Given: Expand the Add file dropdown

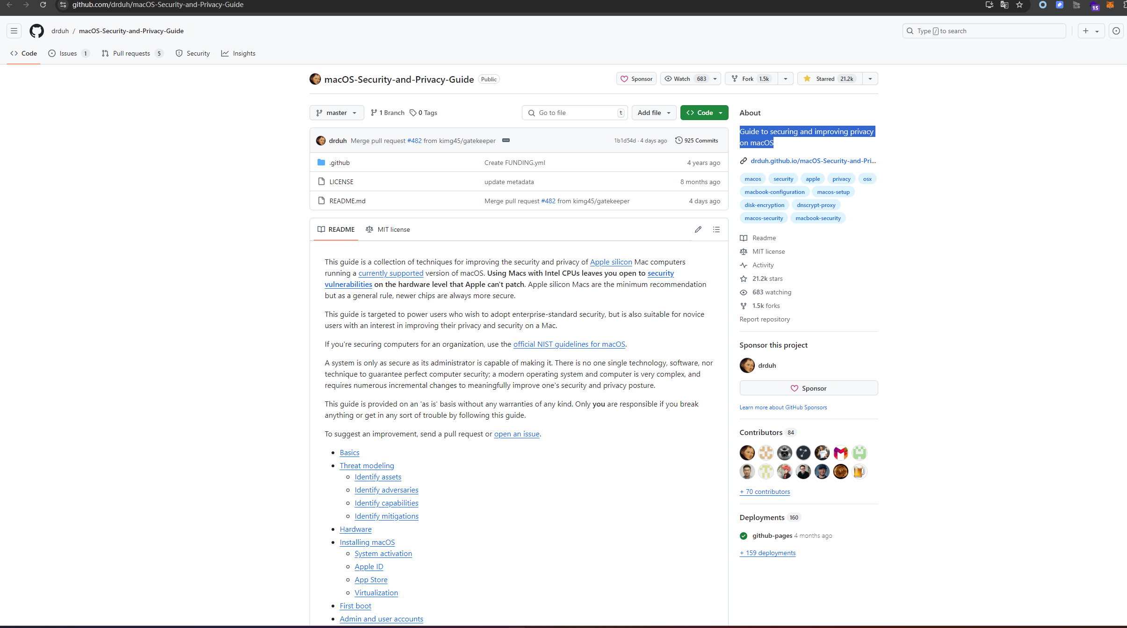Looking at the screenshot, I should click(x=654, y=113).
